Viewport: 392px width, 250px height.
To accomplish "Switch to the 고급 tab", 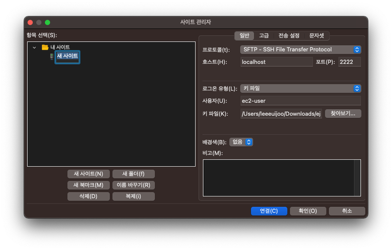I will (264, 35).
